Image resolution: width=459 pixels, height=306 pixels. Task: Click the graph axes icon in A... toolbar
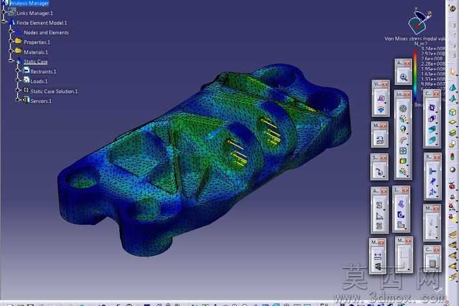(379, 215)
